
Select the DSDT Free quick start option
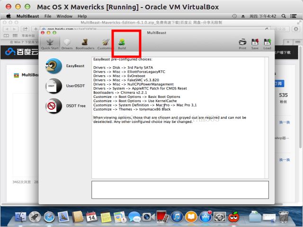point(65,106)
